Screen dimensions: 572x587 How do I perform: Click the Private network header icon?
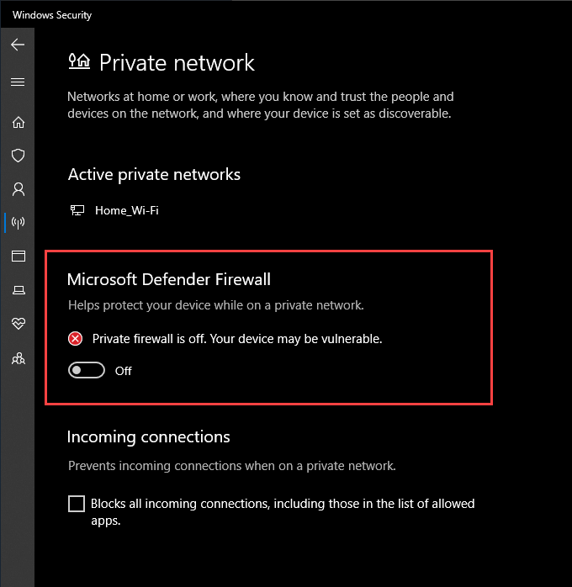(x=79, y=61)
